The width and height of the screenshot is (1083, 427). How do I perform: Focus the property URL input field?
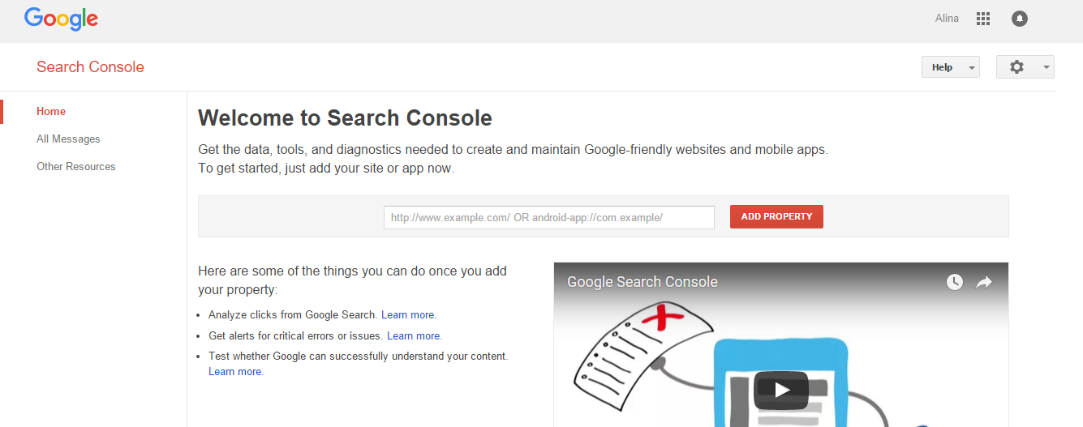point(549,217)
